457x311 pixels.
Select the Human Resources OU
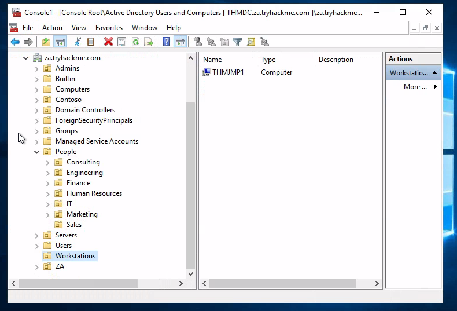tap(94, 193)
